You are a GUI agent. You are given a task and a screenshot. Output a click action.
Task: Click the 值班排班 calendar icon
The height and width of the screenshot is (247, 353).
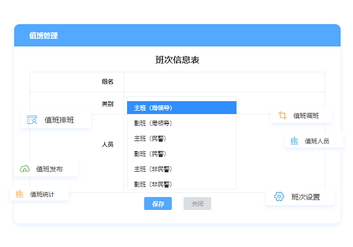click(32, 120)
